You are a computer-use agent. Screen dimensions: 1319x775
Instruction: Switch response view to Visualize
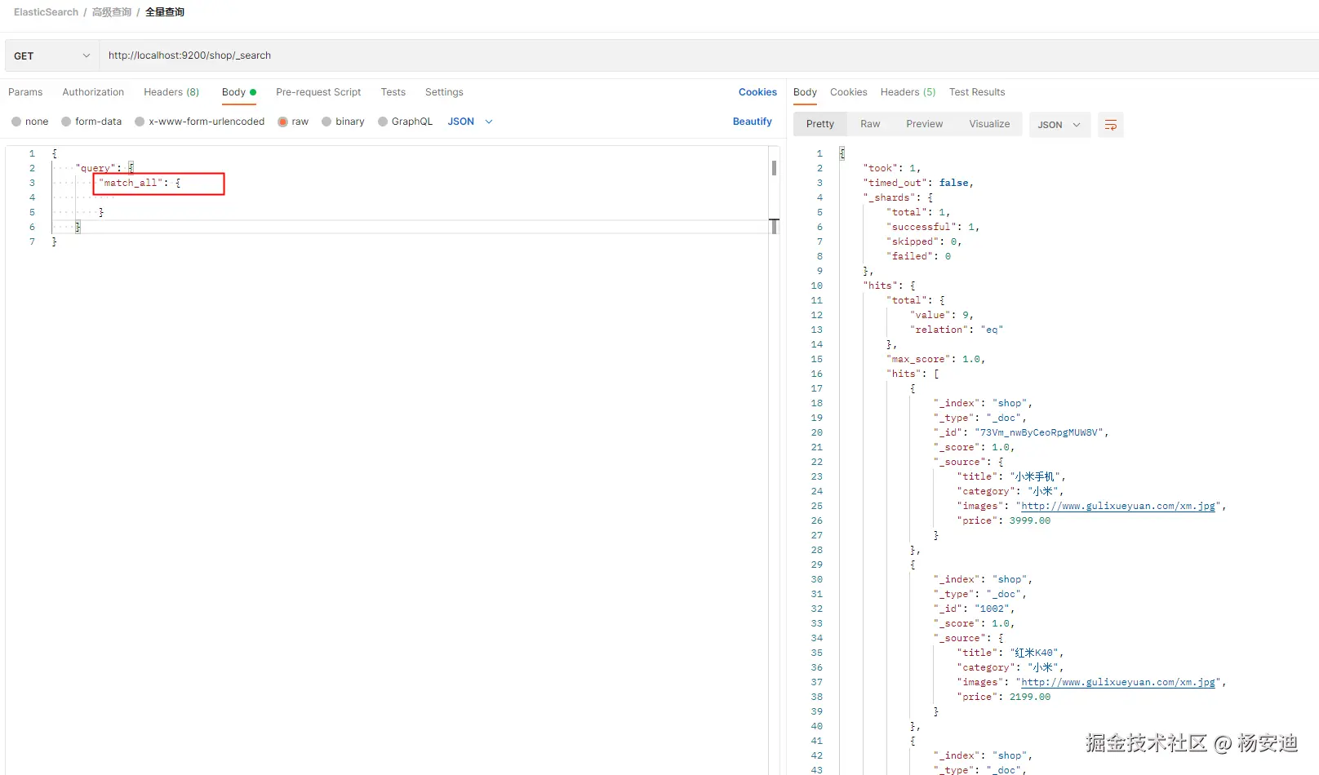tap(989, 124)
